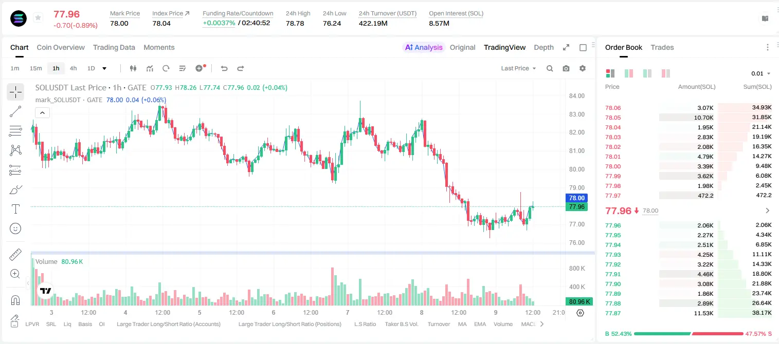This screenshot has height=344, width=779.
Task: Open the candlestick chart type selector
Action: click(133, 68)
